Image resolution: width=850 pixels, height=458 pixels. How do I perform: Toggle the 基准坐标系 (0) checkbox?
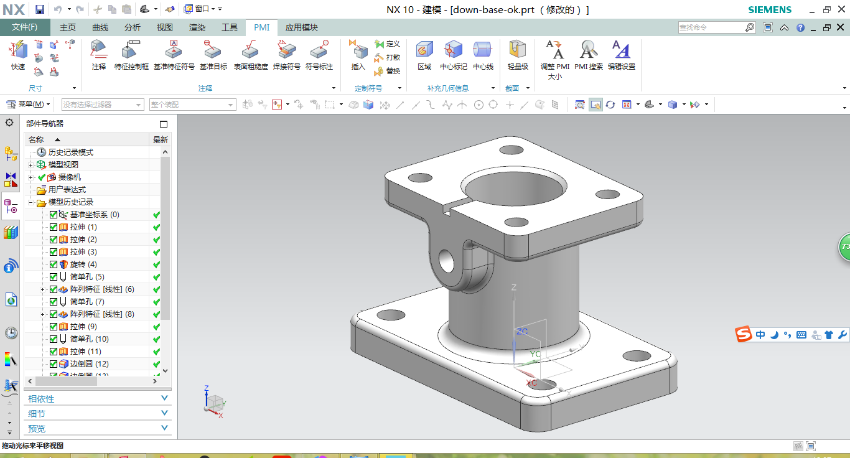pyautogui.click(x=54, y=215)
